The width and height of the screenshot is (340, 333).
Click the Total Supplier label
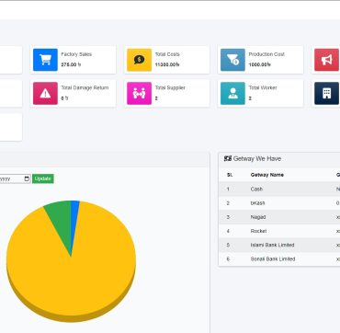point(170,87)
